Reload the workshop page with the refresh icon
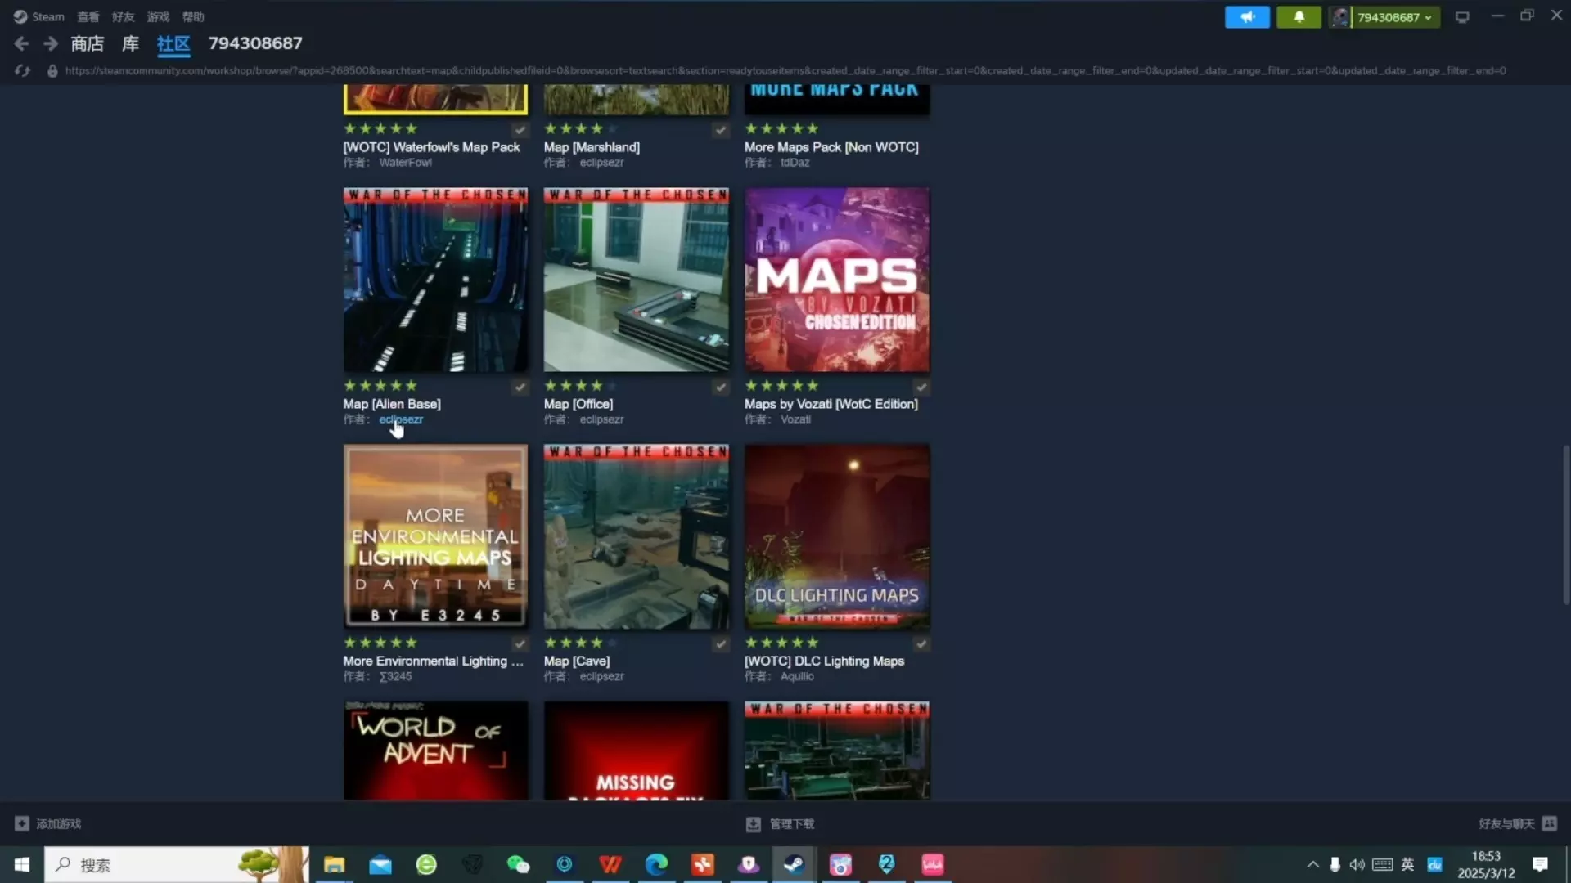The image size is (1571, 883). point(22,71)
